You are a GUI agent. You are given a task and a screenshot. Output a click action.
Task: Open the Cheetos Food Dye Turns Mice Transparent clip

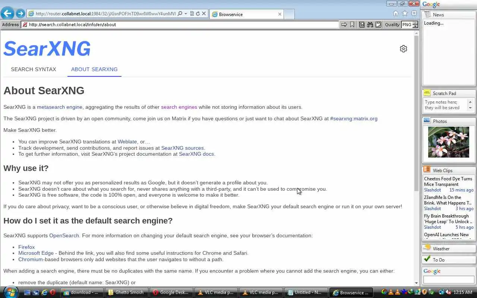448,181
